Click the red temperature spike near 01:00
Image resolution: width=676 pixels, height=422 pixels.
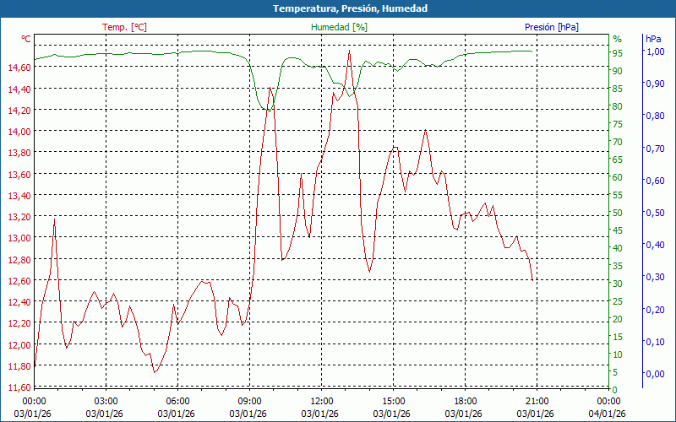[55, 219]
